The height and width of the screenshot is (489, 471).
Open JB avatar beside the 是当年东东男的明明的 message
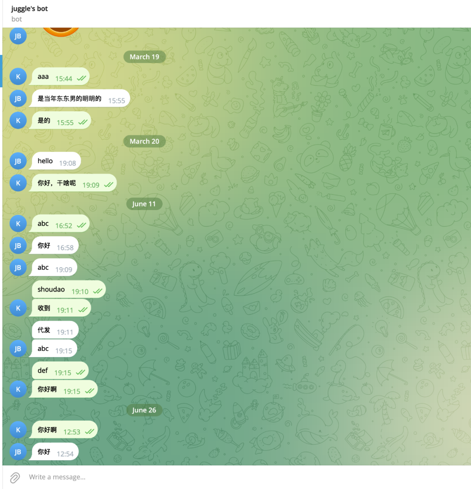point(18,99)
